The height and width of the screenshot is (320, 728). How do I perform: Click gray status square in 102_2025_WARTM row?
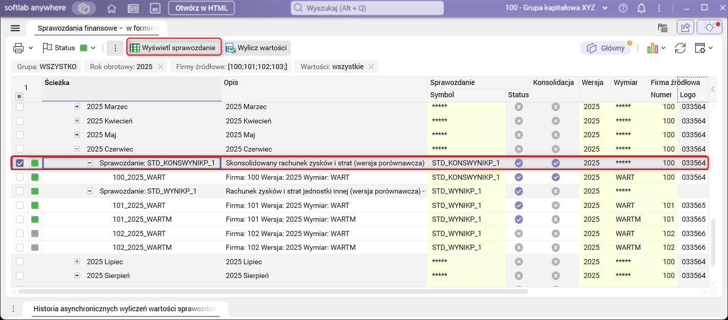point(35,247)
